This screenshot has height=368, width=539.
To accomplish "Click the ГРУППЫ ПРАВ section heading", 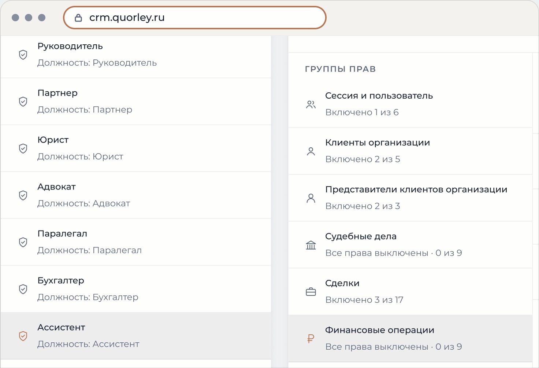I will [x=341, y=69].
